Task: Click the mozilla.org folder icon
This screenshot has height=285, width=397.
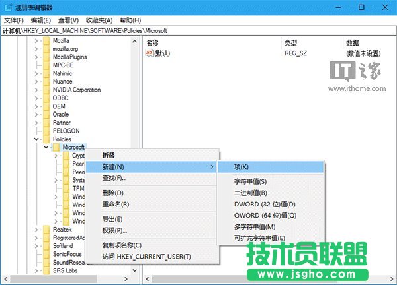Action: 46,49
